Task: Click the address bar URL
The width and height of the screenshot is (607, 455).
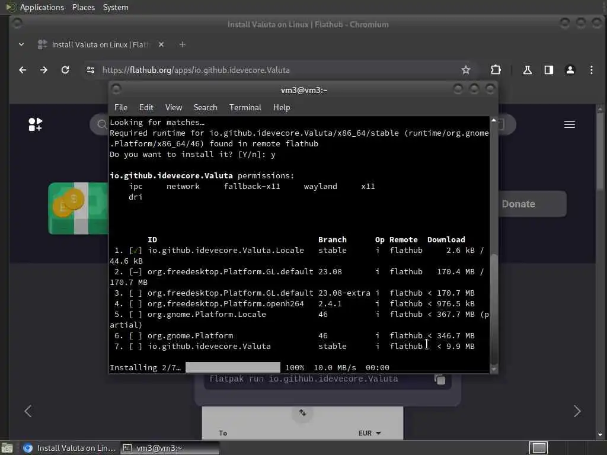Action: click(196, 70)
